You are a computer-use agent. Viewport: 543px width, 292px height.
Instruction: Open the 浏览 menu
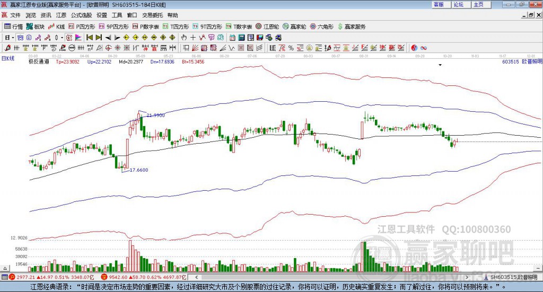click(30, 15)
